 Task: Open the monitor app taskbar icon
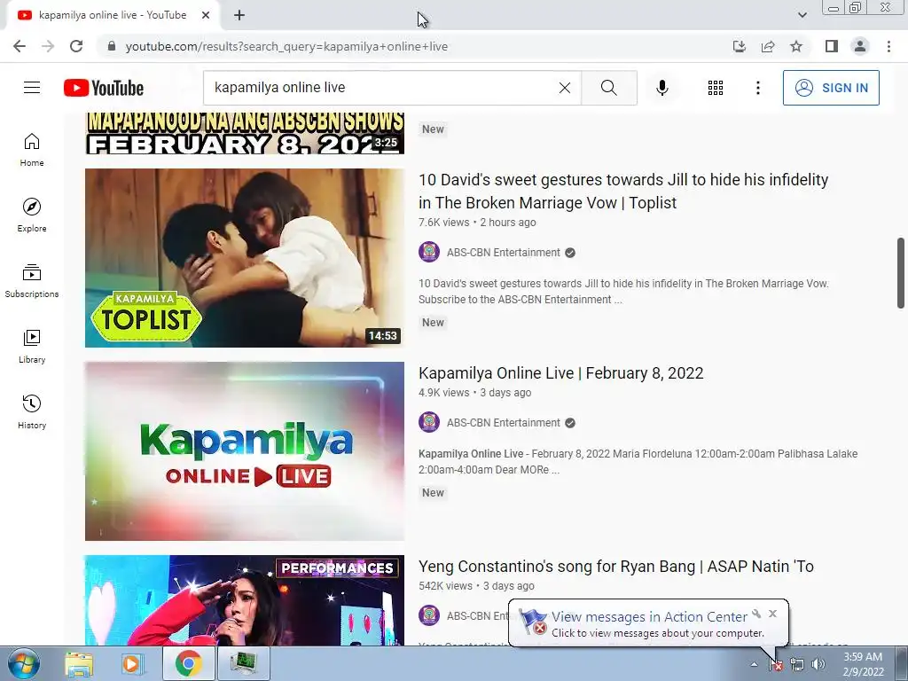243,663
